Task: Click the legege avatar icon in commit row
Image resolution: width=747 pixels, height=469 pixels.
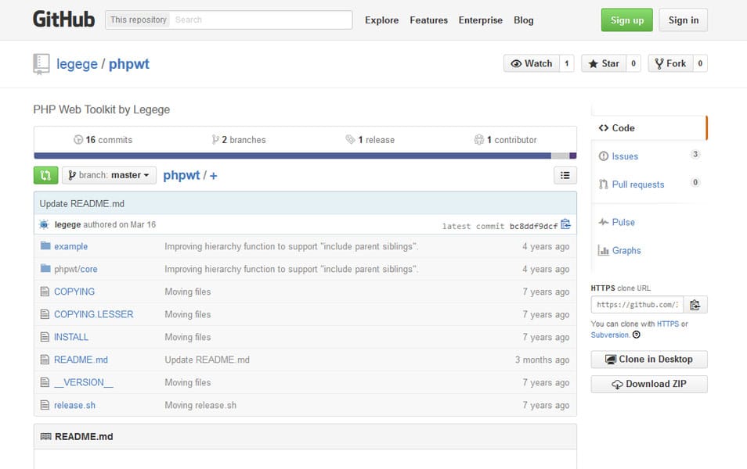Action: (x=45, y=224)
